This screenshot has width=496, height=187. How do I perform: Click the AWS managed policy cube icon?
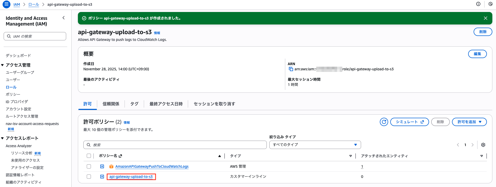(x=111, y=166)
